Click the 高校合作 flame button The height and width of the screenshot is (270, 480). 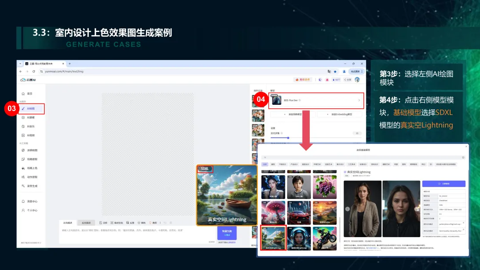click(303, 79)
